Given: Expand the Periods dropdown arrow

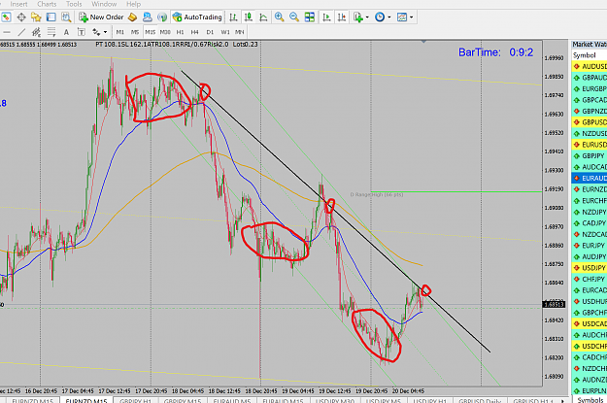Looking at the screenshot, I should pyautogui.click(x=389, y=17).
